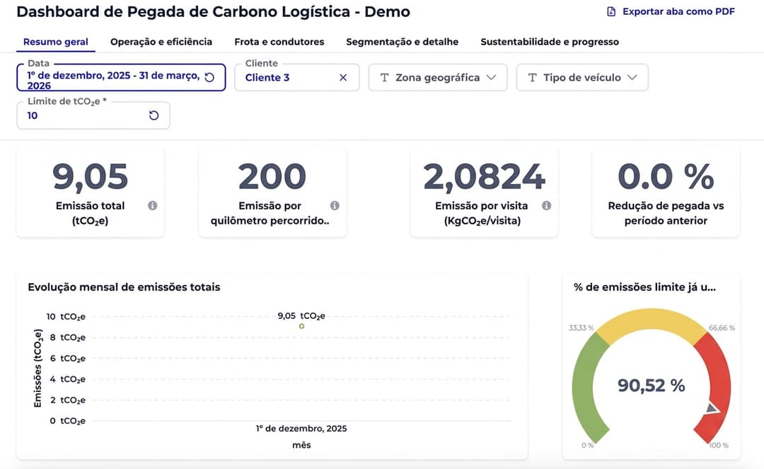Switch to the Operação e eficiência tab
Viewport: 764px width, 469px height.
click(161, 42)
